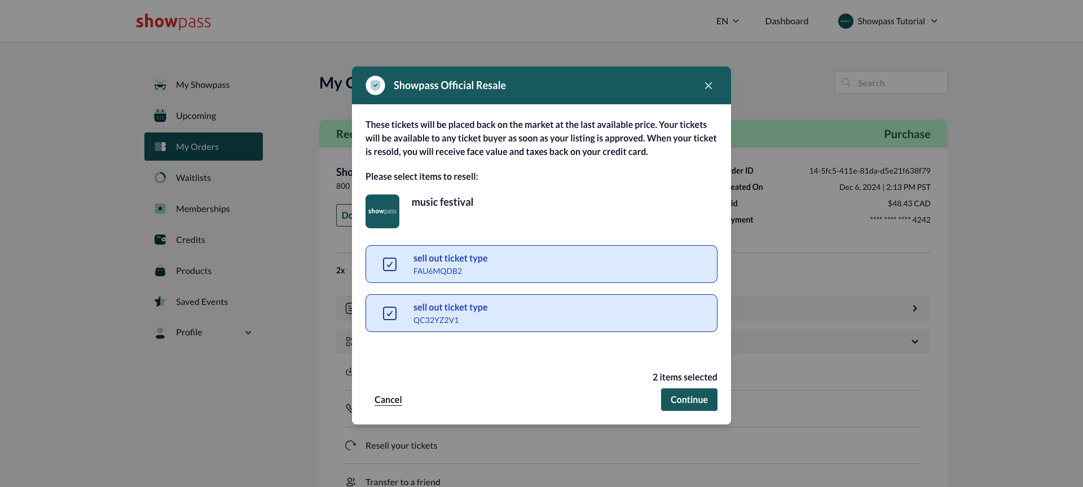The width and height of the screenshot is (1083, 487).
Task: Click the Memberships card icon
Action: (x=160, y=209)
